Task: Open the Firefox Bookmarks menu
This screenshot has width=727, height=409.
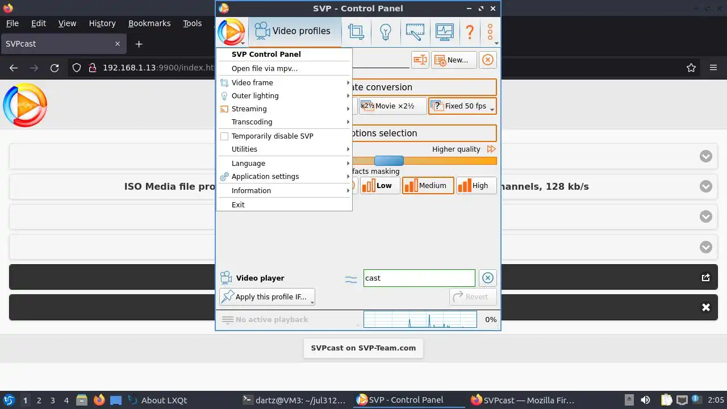Action: 149,23
